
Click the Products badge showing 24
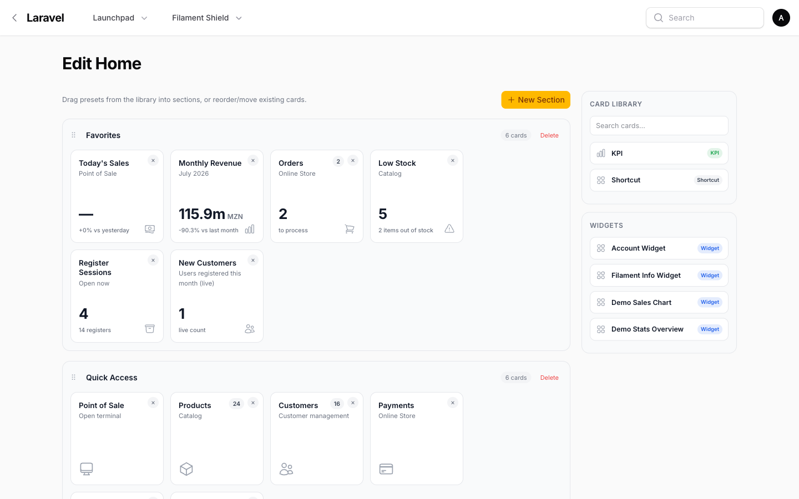[x=237, y=404]
